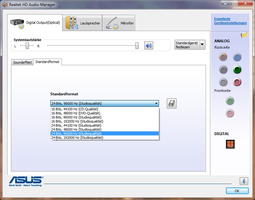
Task: Select the orange rear analog jack
Action: point(223,57)
